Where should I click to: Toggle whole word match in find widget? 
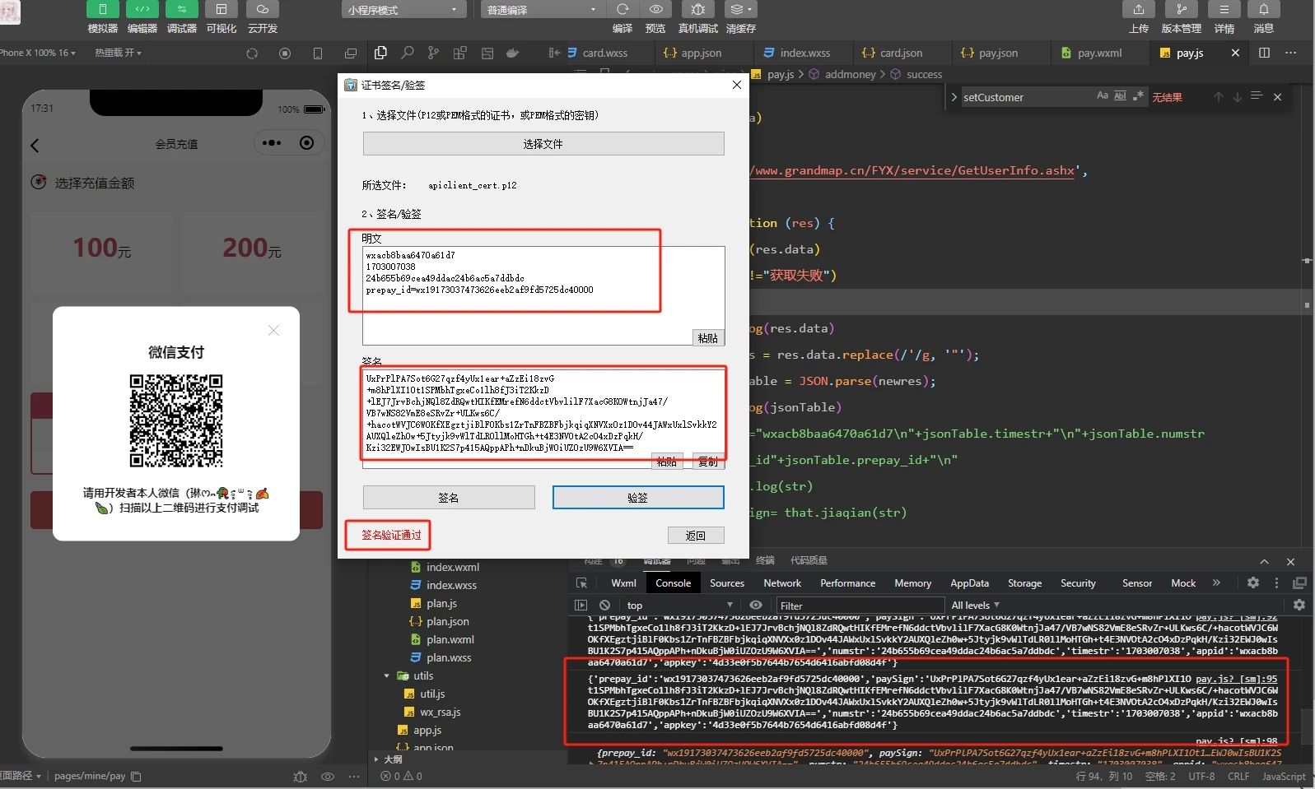click(x=1120, y=96)
